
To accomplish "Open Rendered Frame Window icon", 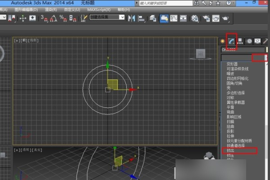I will coord(216,18).
